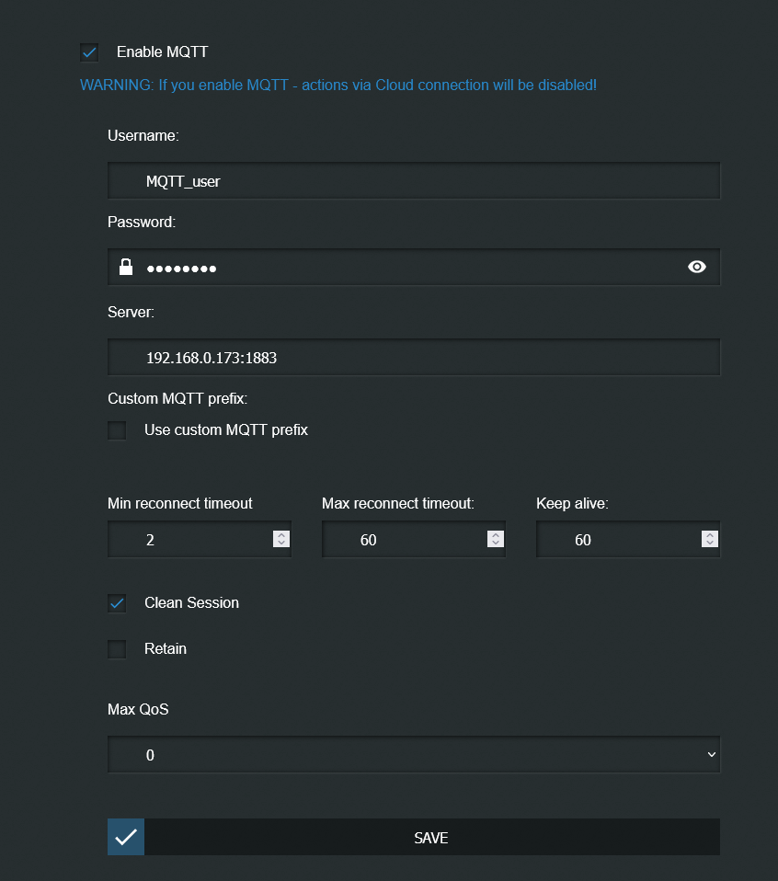The image size is (778, 881).
Task: Raise Keep alive value with up arrow
Action: (709, 535)
